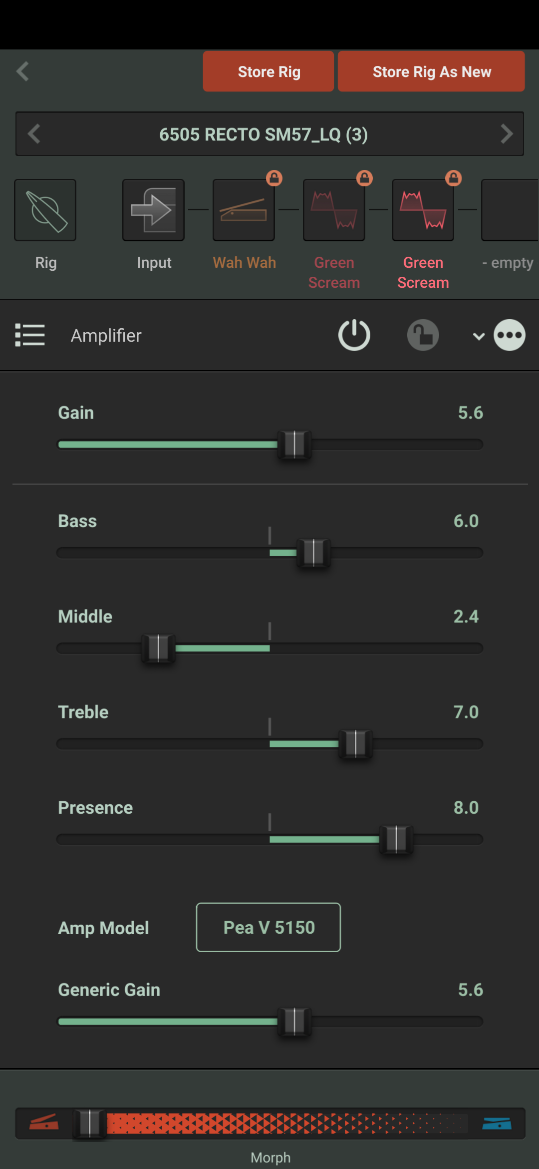
Task: Click the blue pedal icon on Morph bar
Action: click(x=497, y=1123)
